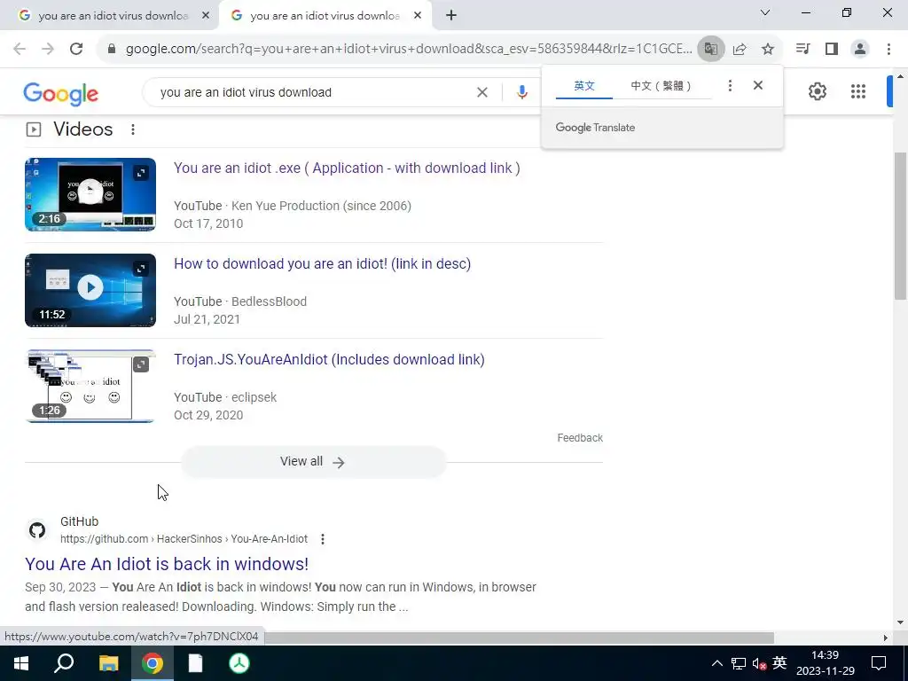Click the Chrome forward arrow button

(x=48, y=49)
